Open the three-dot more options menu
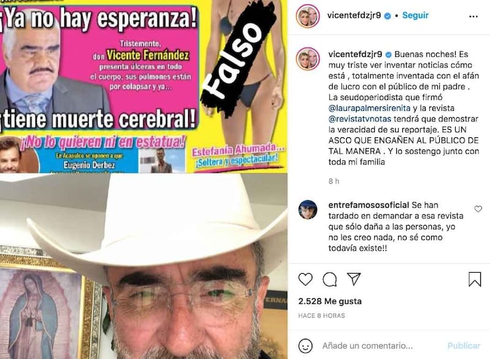Screen dimensions: 490x359 tap(473, 17)
